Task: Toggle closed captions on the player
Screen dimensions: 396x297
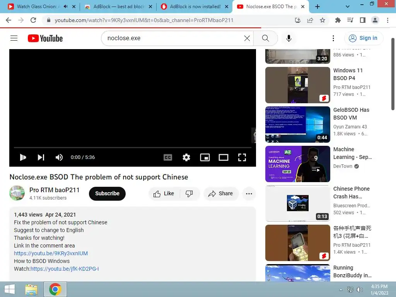Action: (168, 157)
